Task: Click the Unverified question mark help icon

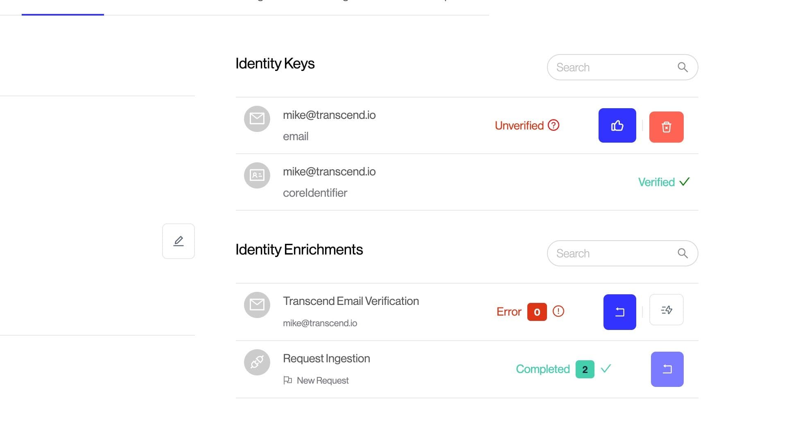Action: [x=554, y=125]
